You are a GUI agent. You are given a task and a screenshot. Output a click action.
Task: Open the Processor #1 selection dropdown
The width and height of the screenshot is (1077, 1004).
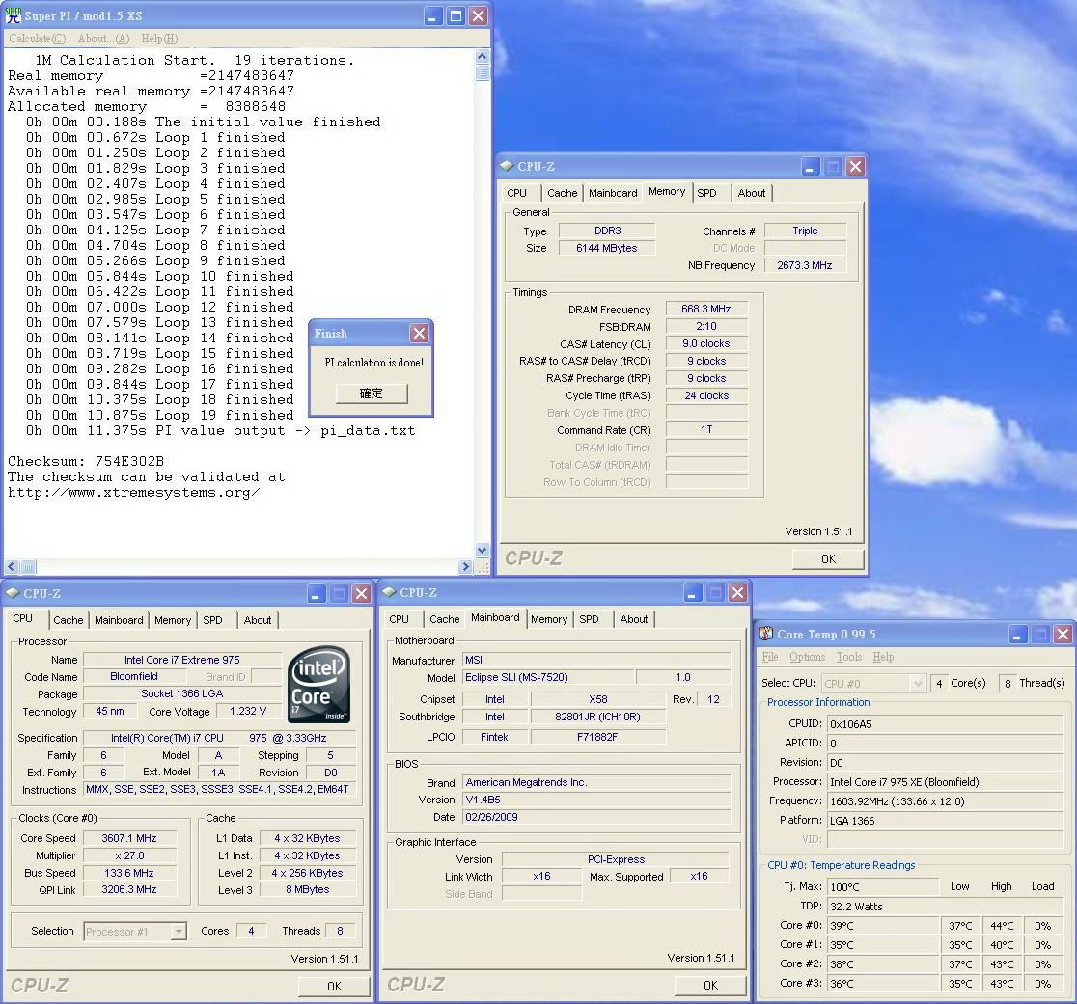[x=179, y=932]
